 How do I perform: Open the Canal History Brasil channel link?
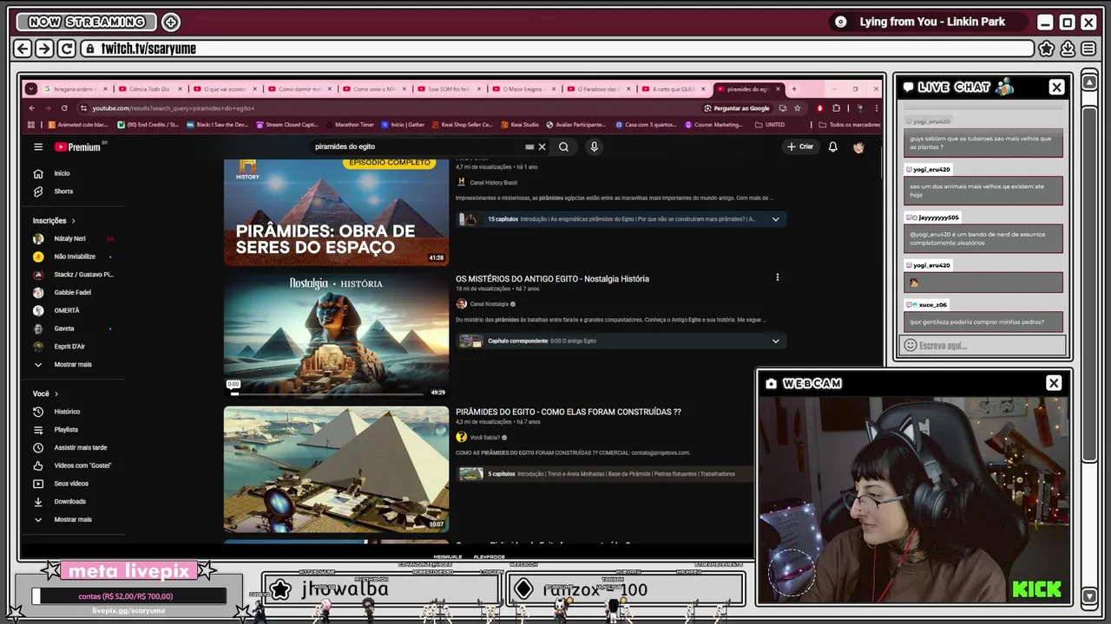[493, 183]
